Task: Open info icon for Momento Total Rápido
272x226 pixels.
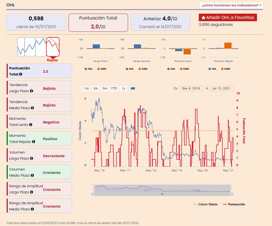Action: coord(33,142)
